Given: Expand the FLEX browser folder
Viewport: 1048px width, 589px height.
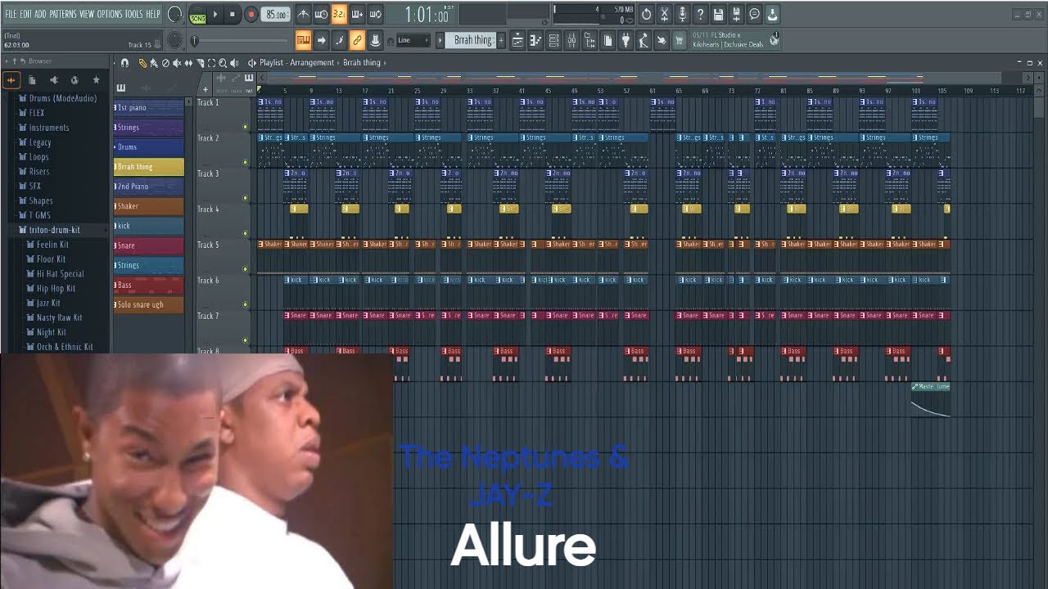Looking at the screenshot, I should [x=32, y=113].
